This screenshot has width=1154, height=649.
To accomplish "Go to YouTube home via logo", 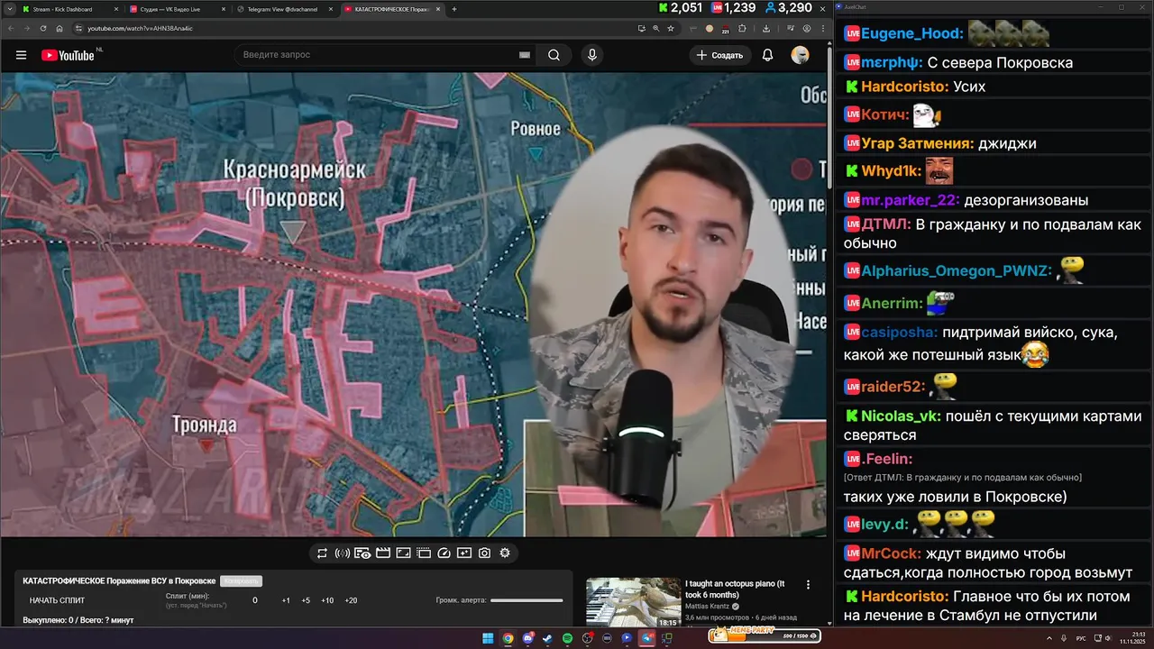I will (68, 55).
